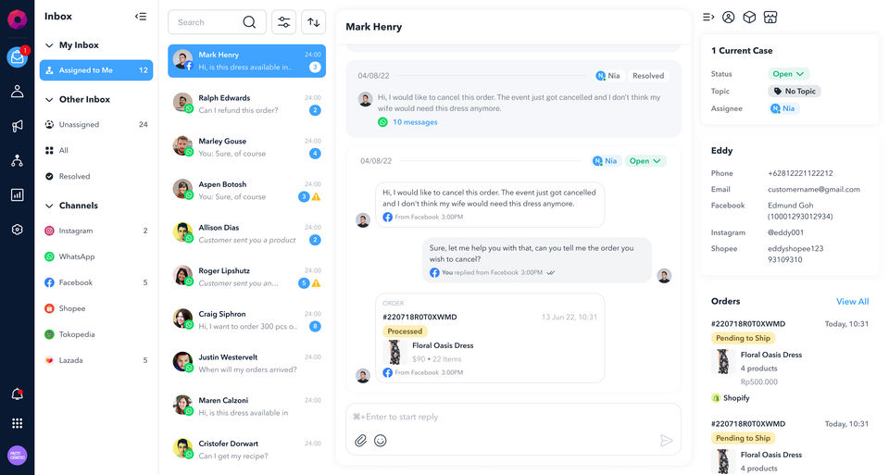
Task: Open the customer profile icon in right panel
Action: [x=729, y=17]
